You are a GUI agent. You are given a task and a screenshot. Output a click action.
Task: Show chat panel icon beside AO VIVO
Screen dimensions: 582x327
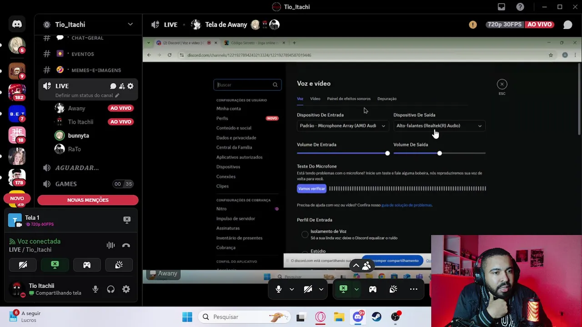click(x=567, y=25)
